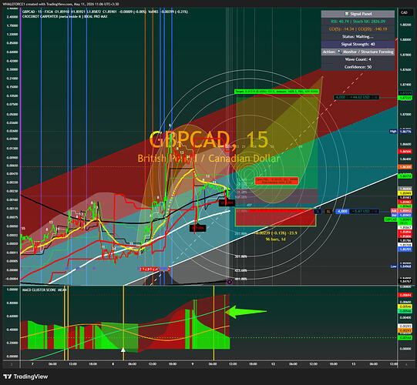Click the TP button on the position line
The height and width of the screenshot is (385, 417).
point(318,212)
